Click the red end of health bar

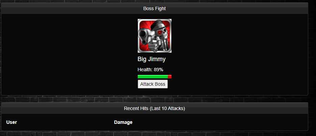tap(170, 77)
